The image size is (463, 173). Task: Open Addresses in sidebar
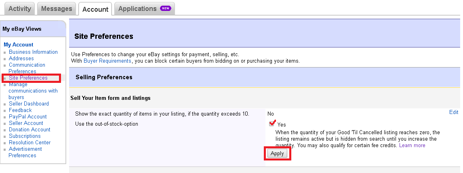coord(21,59)
